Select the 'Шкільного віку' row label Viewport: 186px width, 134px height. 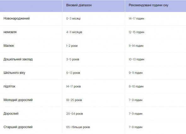15,73
